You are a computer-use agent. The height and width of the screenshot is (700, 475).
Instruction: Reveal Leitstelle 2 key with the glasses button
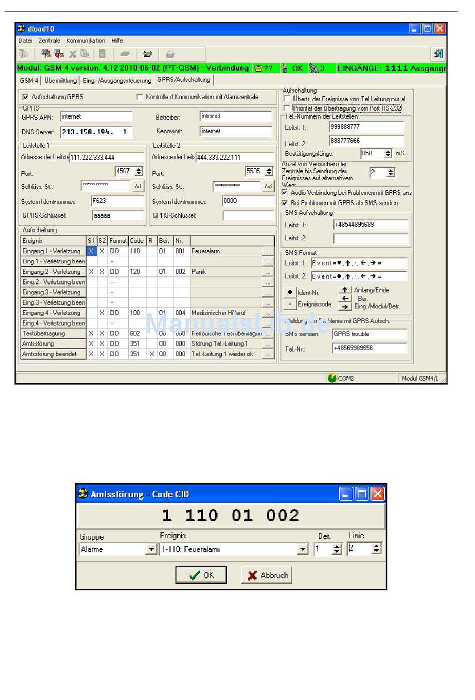[x=268, y=187]
